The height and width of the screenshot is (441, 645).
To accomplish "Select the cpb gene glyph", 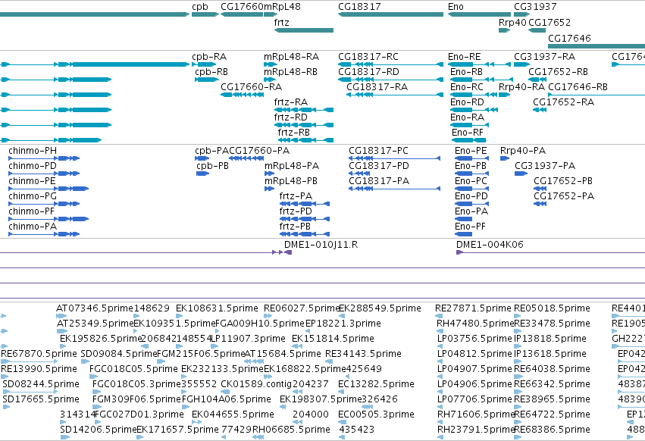I will pyautogui.click(x=205, y=14).
